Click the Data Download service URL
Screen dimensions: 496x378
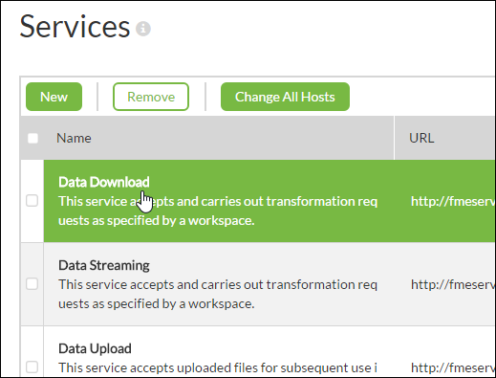point(453,201)
